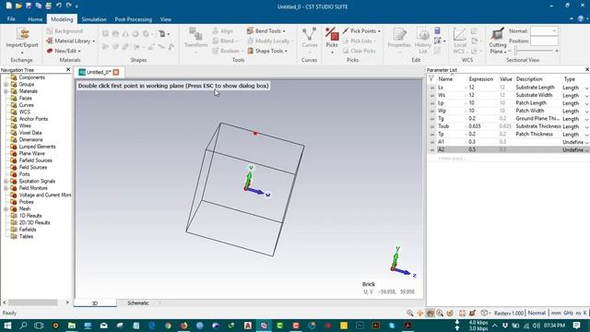Click the new file icon in title bar
The width and height of the screenshot is (590, 332).
8,6
